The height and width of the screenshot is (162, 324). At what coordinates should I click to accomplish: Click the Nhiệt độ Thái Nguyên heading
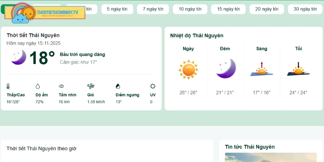click(197, 36)
